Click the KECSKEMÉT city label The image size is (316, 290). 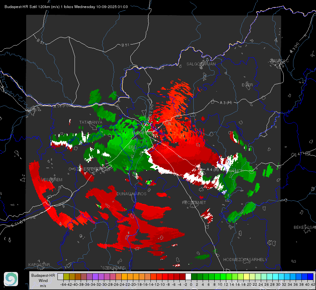[194, 202]
